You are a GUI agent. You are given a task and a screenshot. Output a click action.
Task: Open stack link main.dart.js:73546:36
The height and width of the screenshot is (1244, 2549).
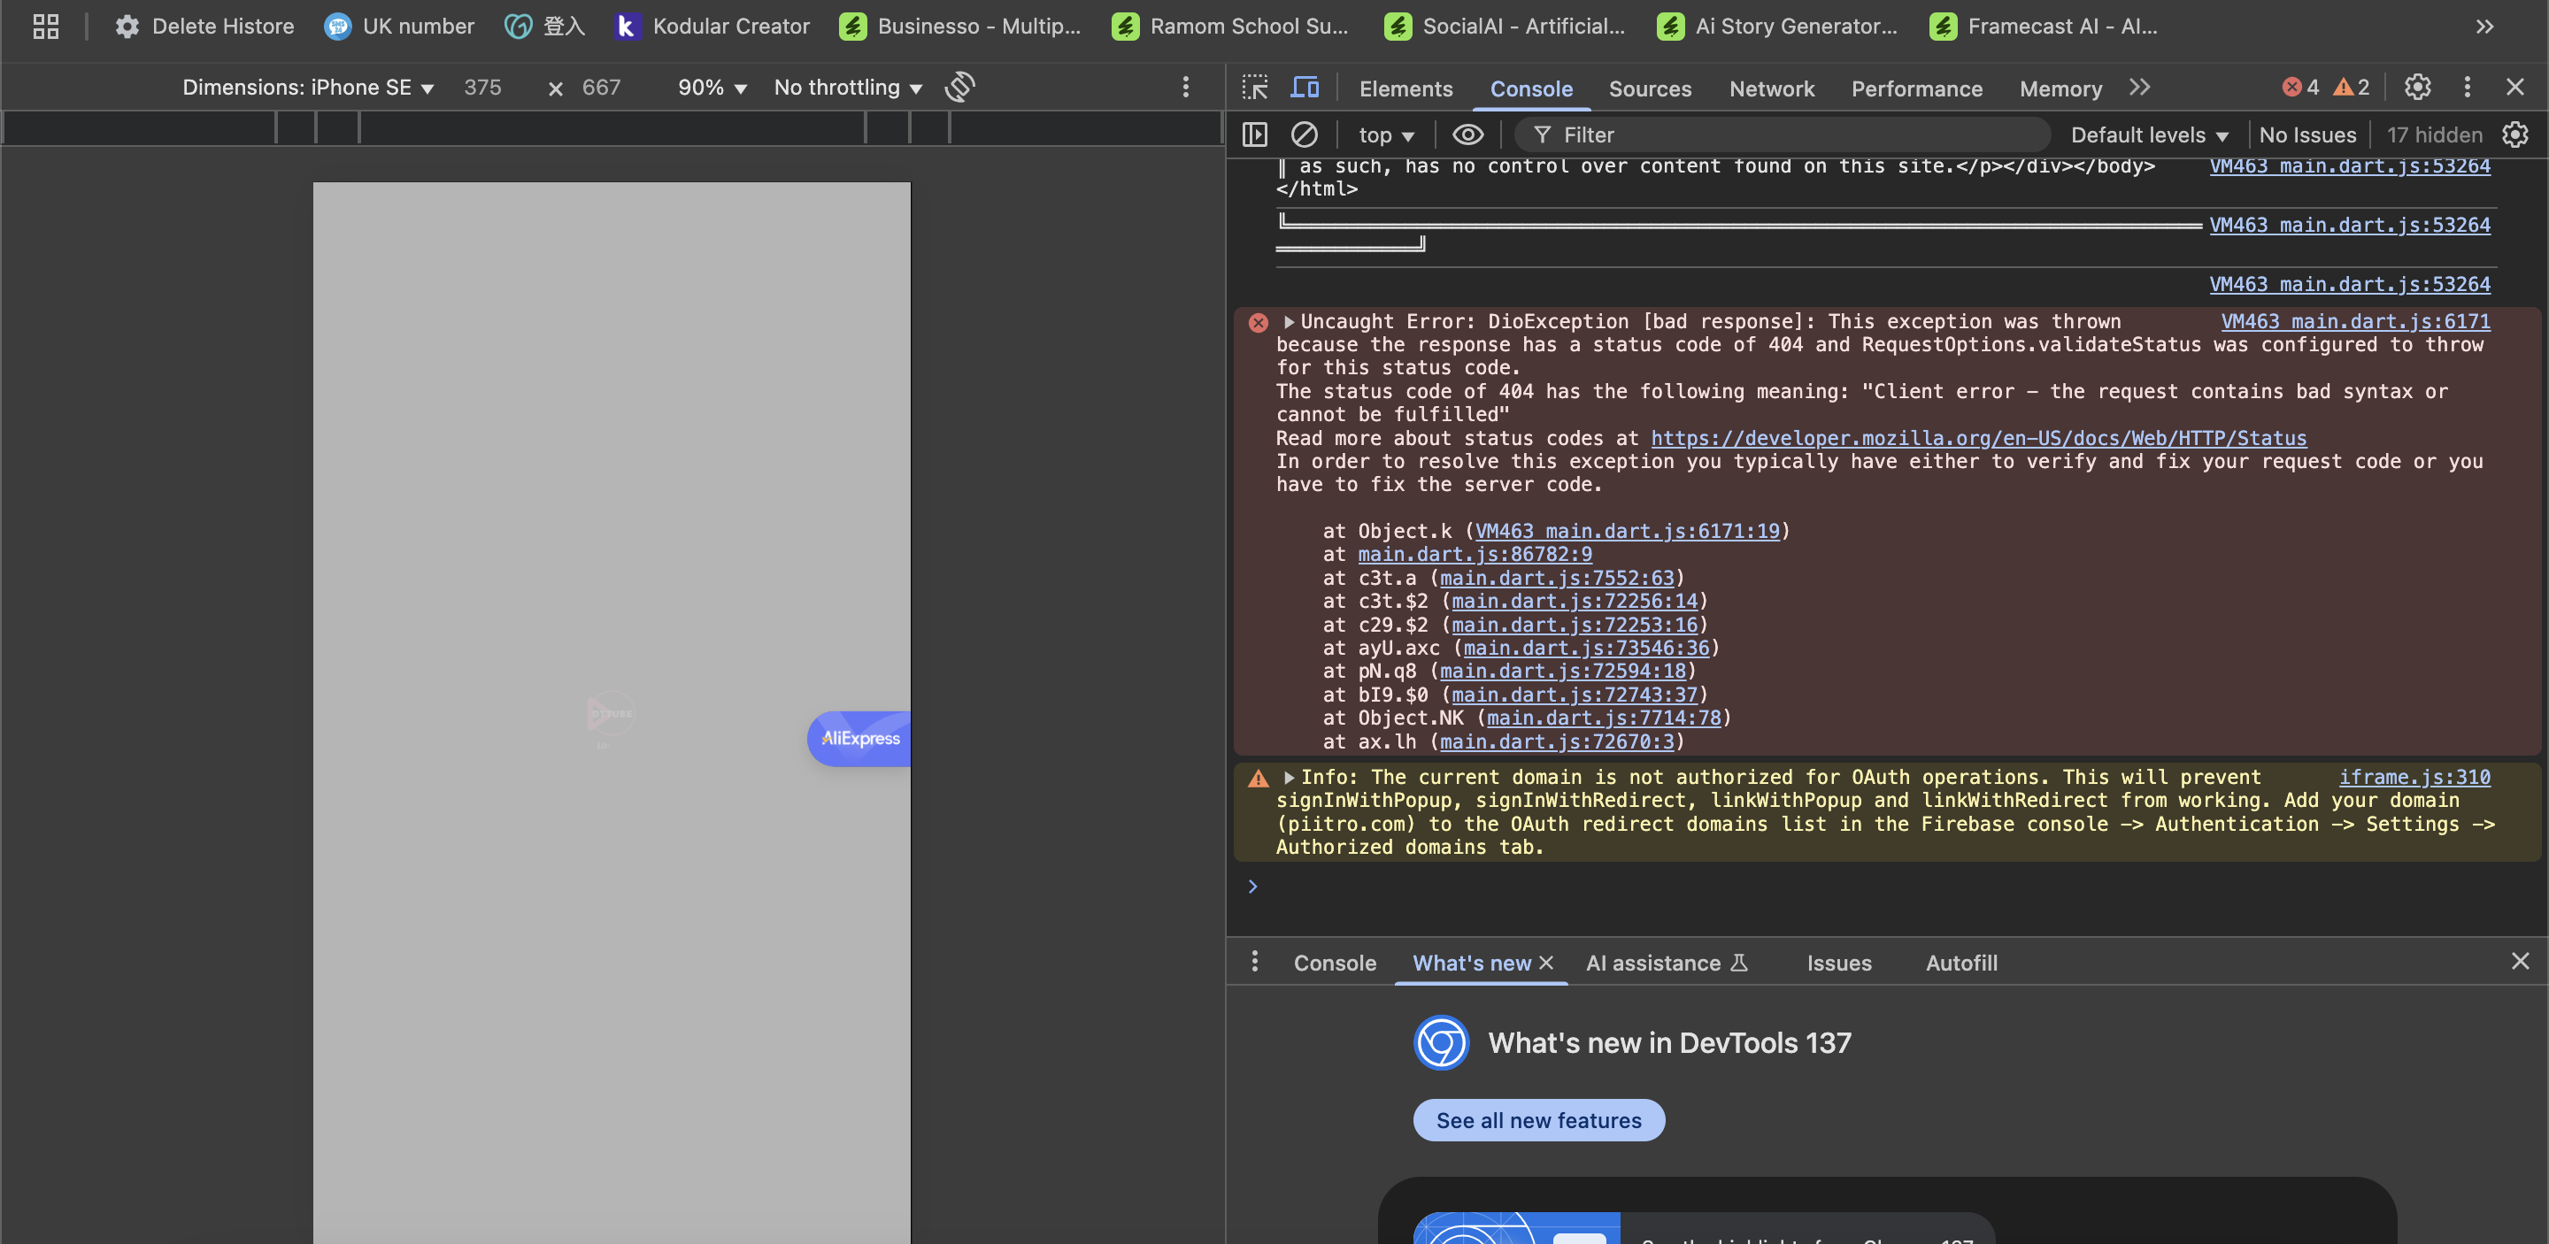pos(1586,649)
